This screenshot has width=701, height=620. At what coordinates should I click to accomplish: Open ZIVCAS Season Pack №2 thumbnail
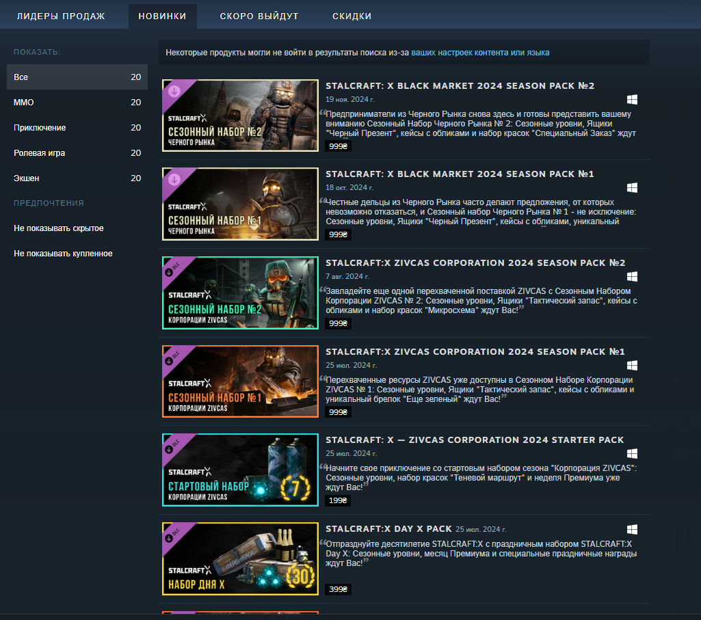[x=241, y=293]
